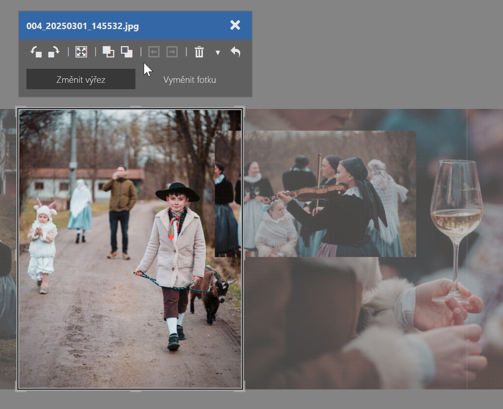Click the move-to-next-page arrow icon
The width and height of the screenshot is (503, 409).
click(172, 52)
